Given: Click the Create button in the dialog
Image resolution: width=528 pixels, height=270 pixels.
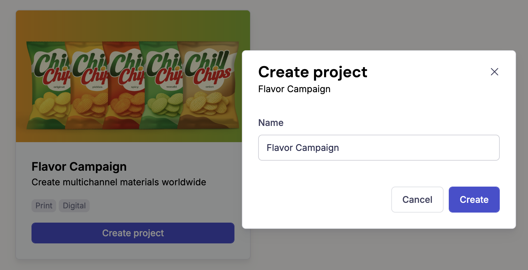Looking at the screenshot, I should click(474, 200).
